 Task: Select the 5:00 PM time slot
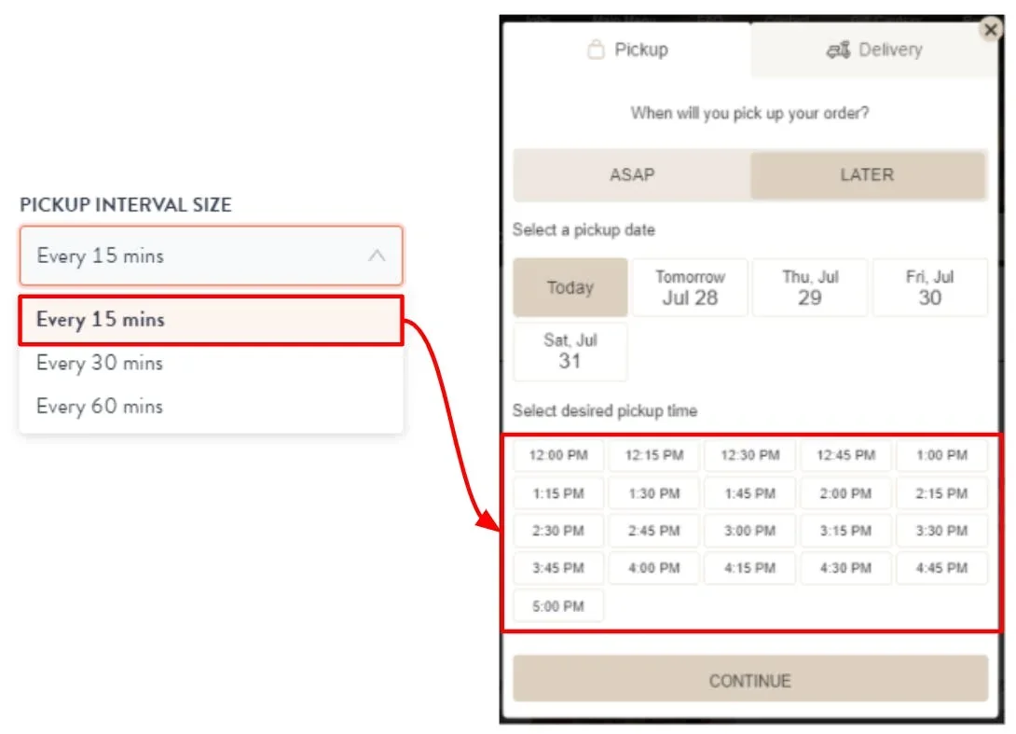pyautogui.click(x=558, y=606)
